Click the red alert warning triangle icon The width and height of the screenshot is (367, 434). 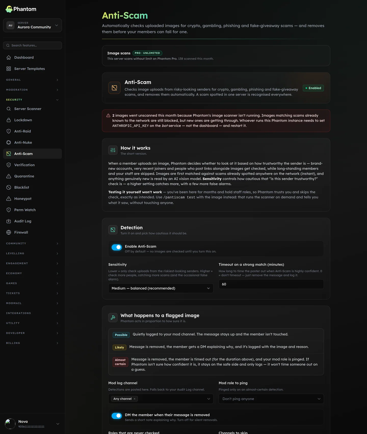tap(108, 115)
